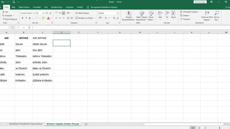
Task: Open the font size 10 dropdown
Action: pos(43,13)
